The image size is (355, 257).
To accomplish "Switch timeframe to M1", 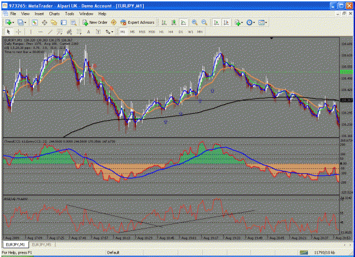I will click(x=123, y=32).
